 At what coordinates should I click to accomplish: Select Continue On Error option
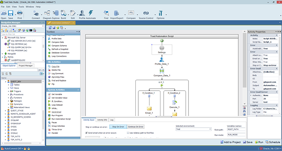click(136, 127)
